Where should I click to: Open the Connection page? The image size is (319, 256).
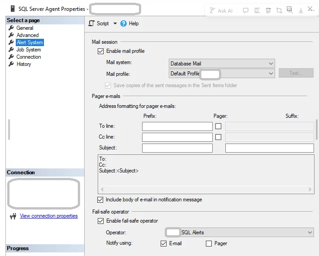click(29, 57)
